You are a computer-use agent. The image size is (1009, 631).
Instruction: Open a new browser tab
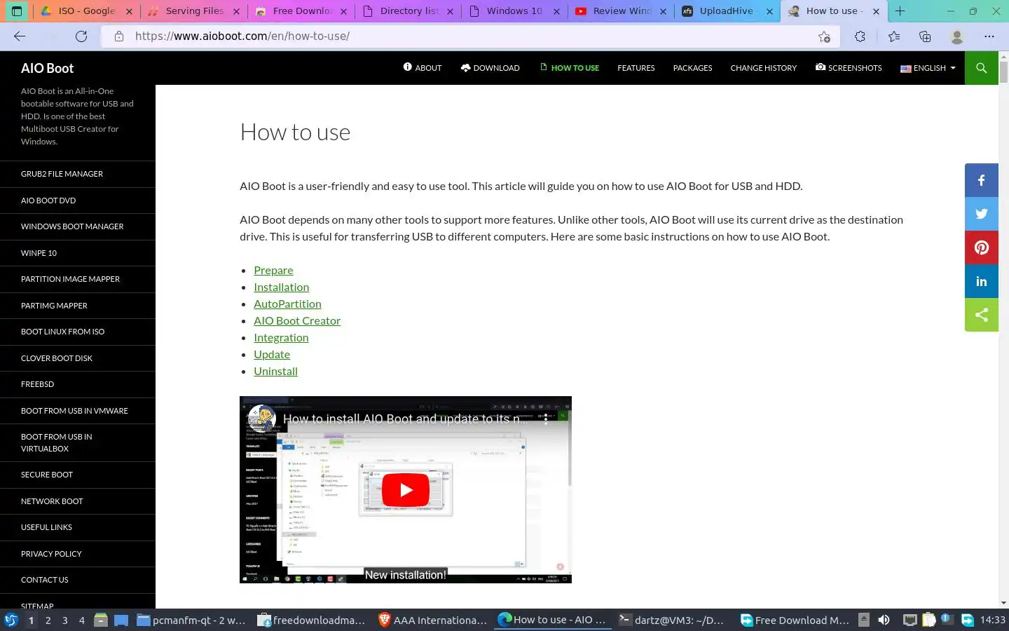(900, 11)
